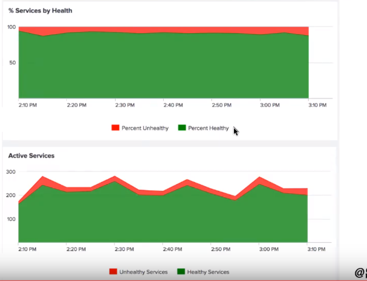The height and width of the screenshot is (281, 367).
Task: Select 2:40 PM on % Services by Health axis
Action: click(173, 105)
